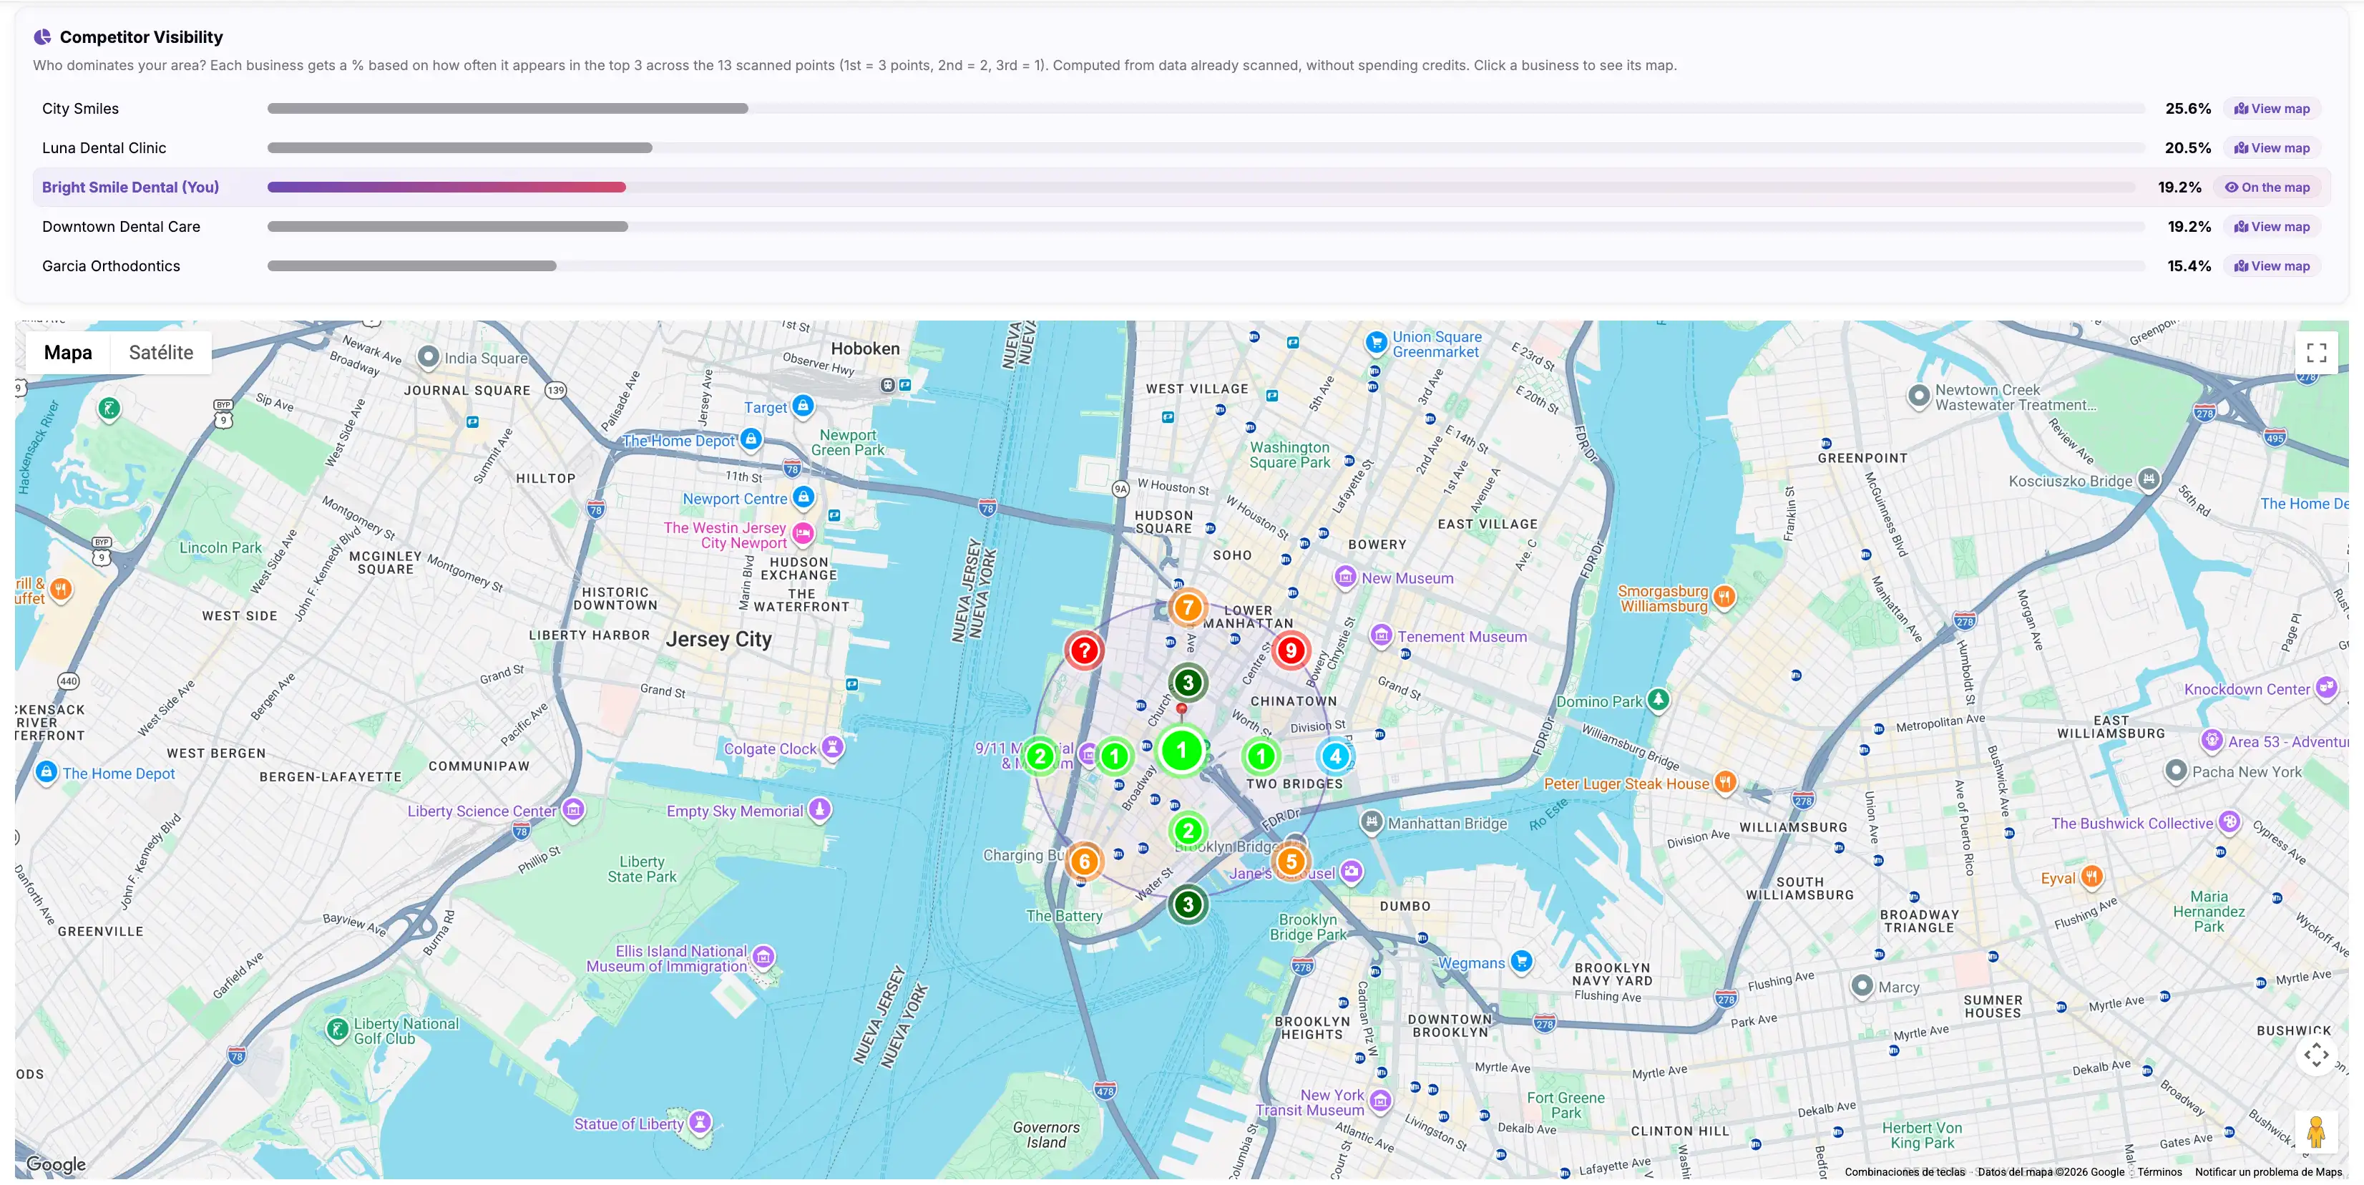This screenshot has height=1185, width=2364.
Task: Click dark green rank 3 marker near The Battery
Action: pyautogui.click(x=1188, y=904)
